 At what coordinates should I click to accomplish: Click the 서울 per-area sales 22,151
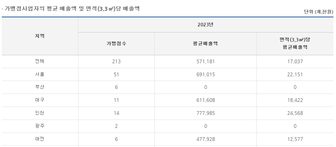[295, 74]
